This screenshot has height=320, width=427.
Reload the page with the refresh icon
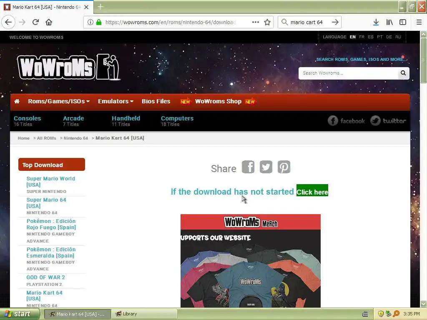(35, 22)
